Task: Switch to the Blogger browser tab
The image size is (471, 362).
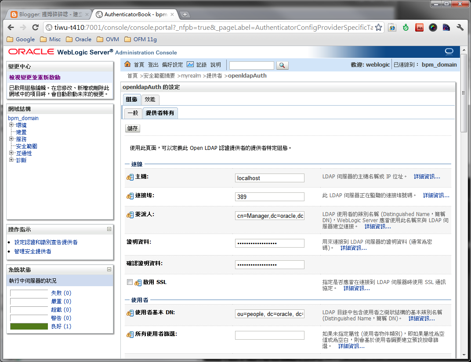Action: point(50,14)
